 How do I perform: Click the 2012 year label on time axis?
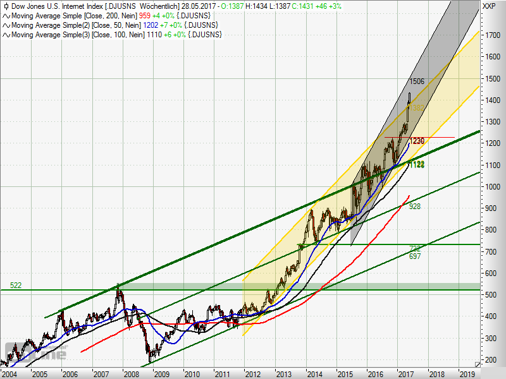pyautogui.click(x=253, y=375)
